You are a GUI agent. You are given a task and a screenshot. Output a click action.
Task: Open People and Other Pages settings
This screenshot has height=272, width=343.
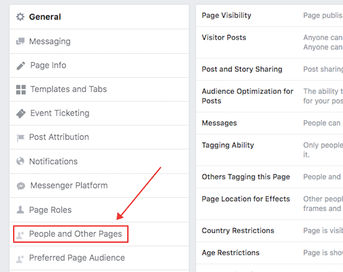point(75,234)
